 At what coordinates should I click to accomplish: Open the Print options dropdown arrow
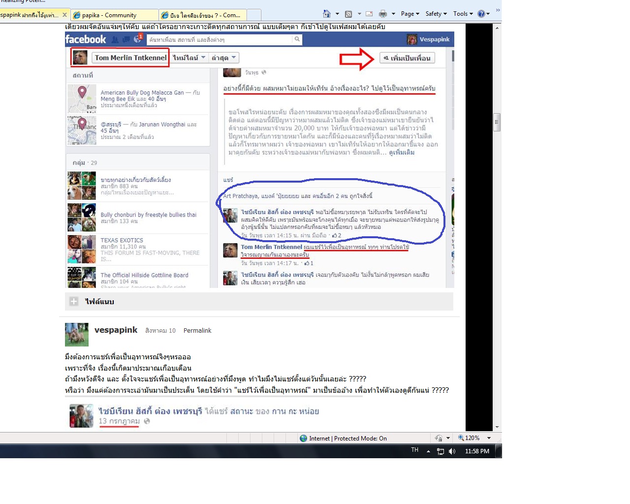(393, 14)
